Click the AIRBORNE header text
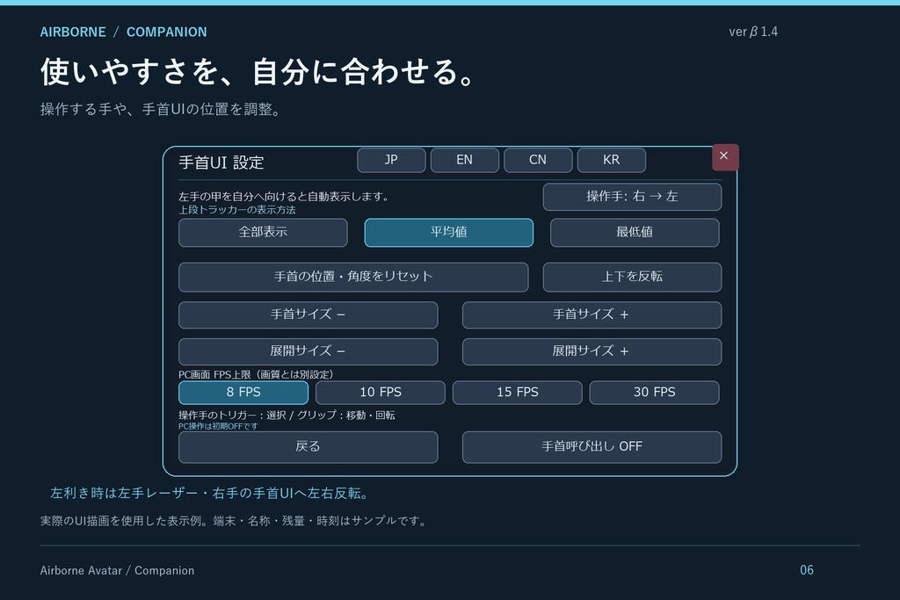Image resolution: width=900 pixels, height=600 pixels. [x=73, y=33]
